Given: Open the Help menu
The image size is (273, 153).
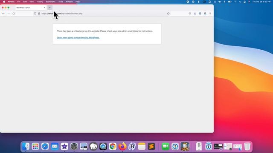Looking at the screenshot, I should pos(78,2).
